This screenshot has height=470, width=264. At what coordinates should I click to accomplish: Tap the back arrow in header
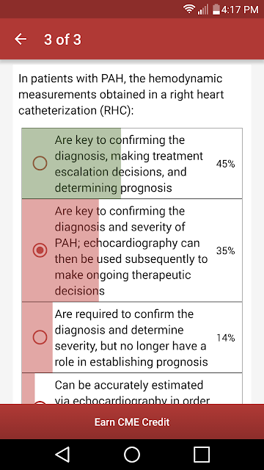point(21,39)
